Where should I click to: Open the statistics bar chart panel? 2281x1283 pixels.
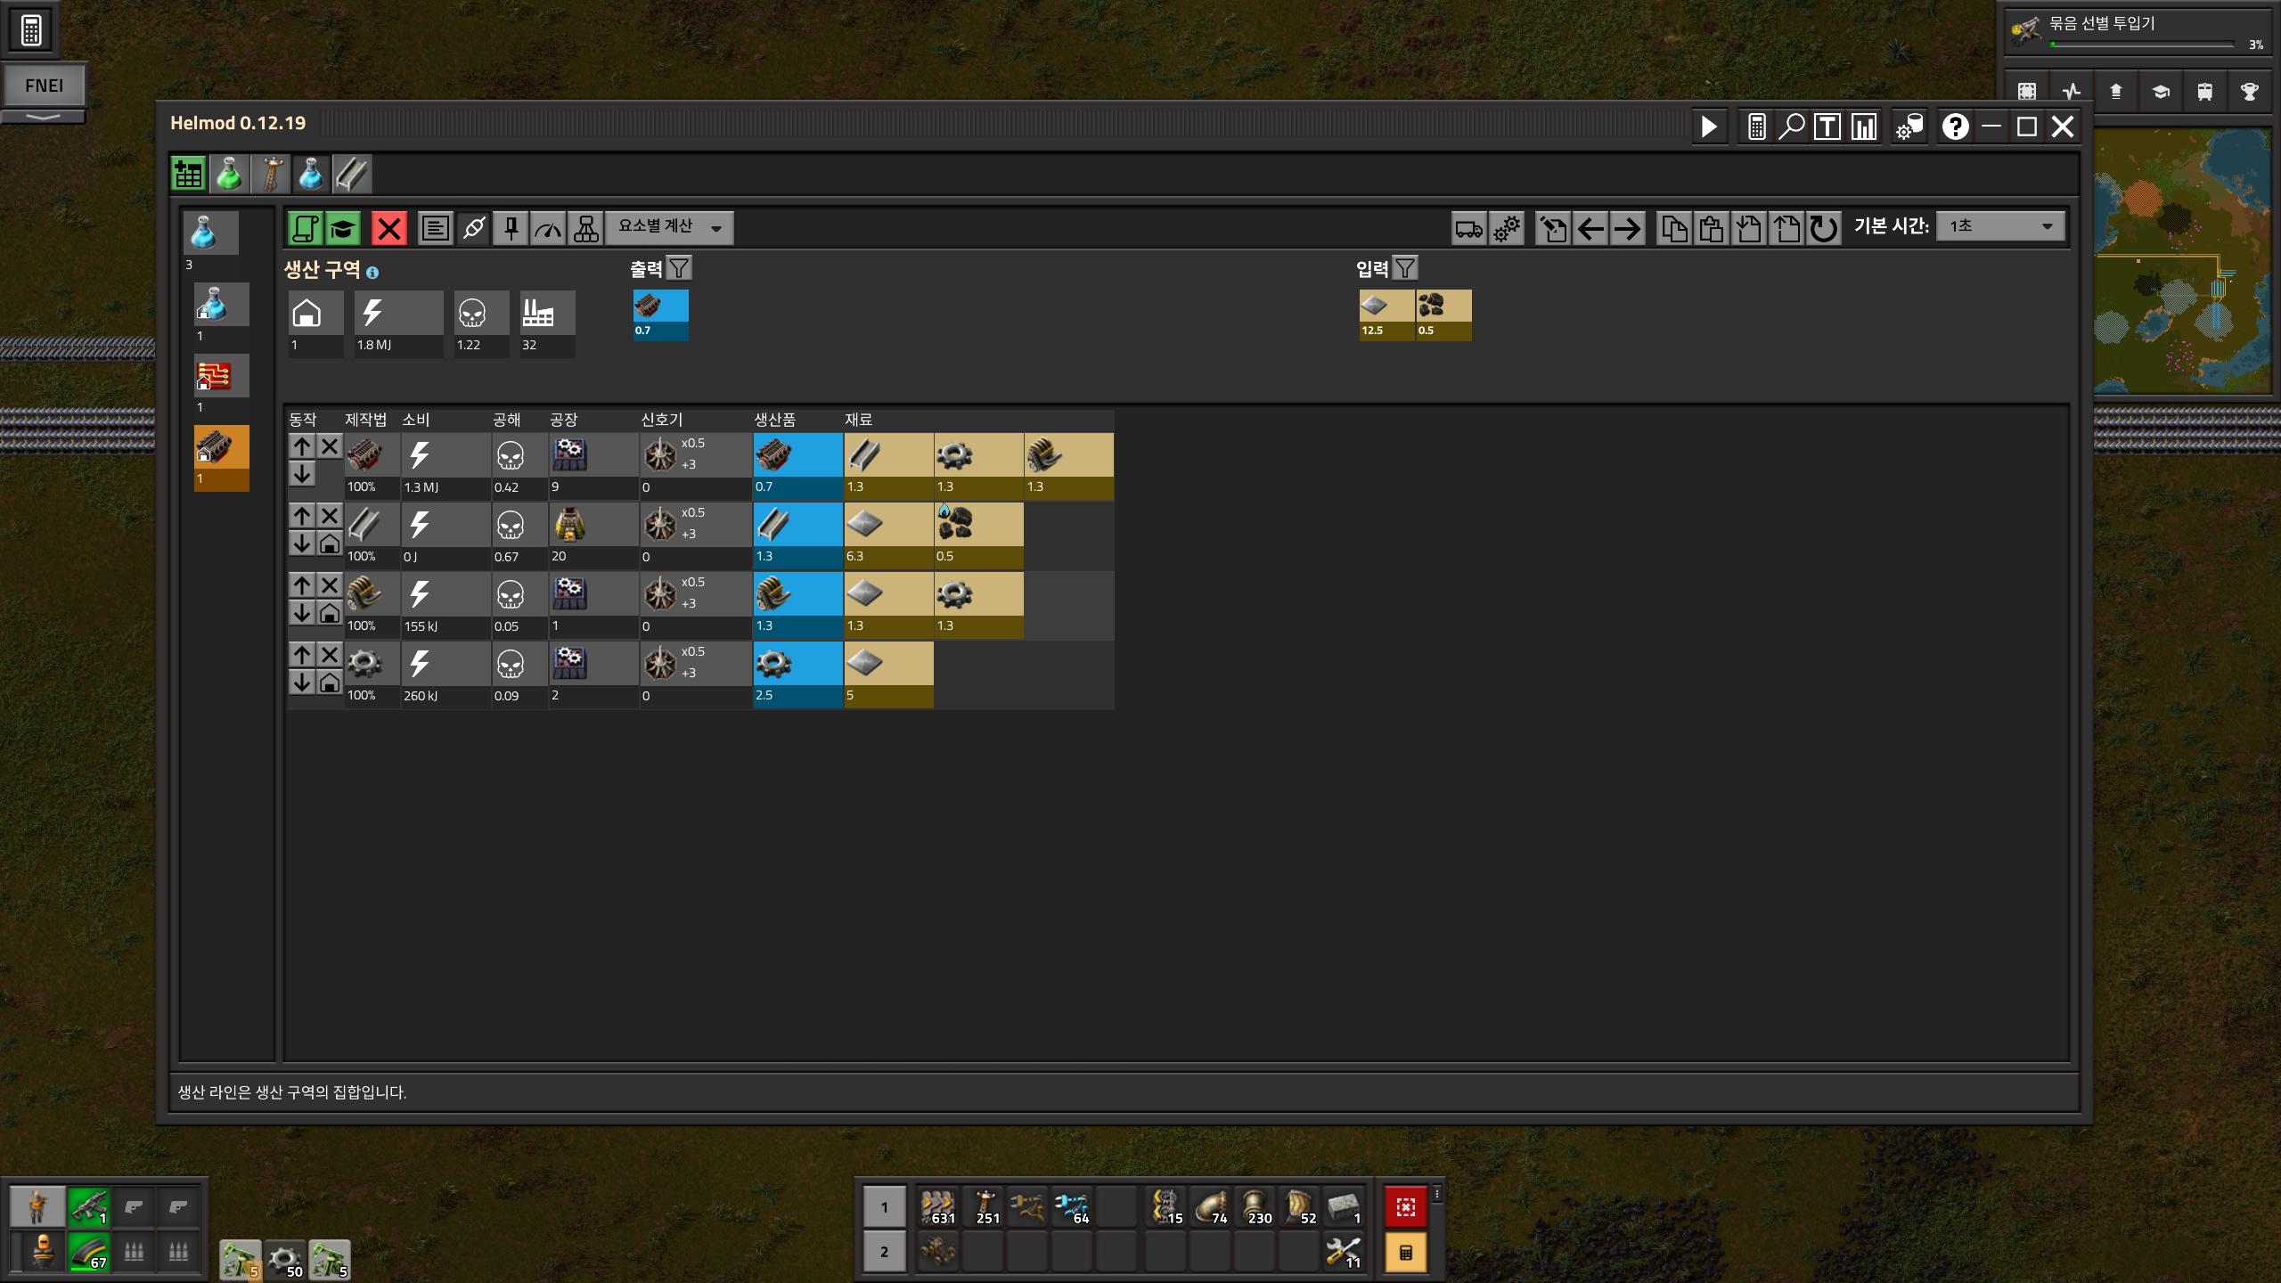pos(1864,127)
